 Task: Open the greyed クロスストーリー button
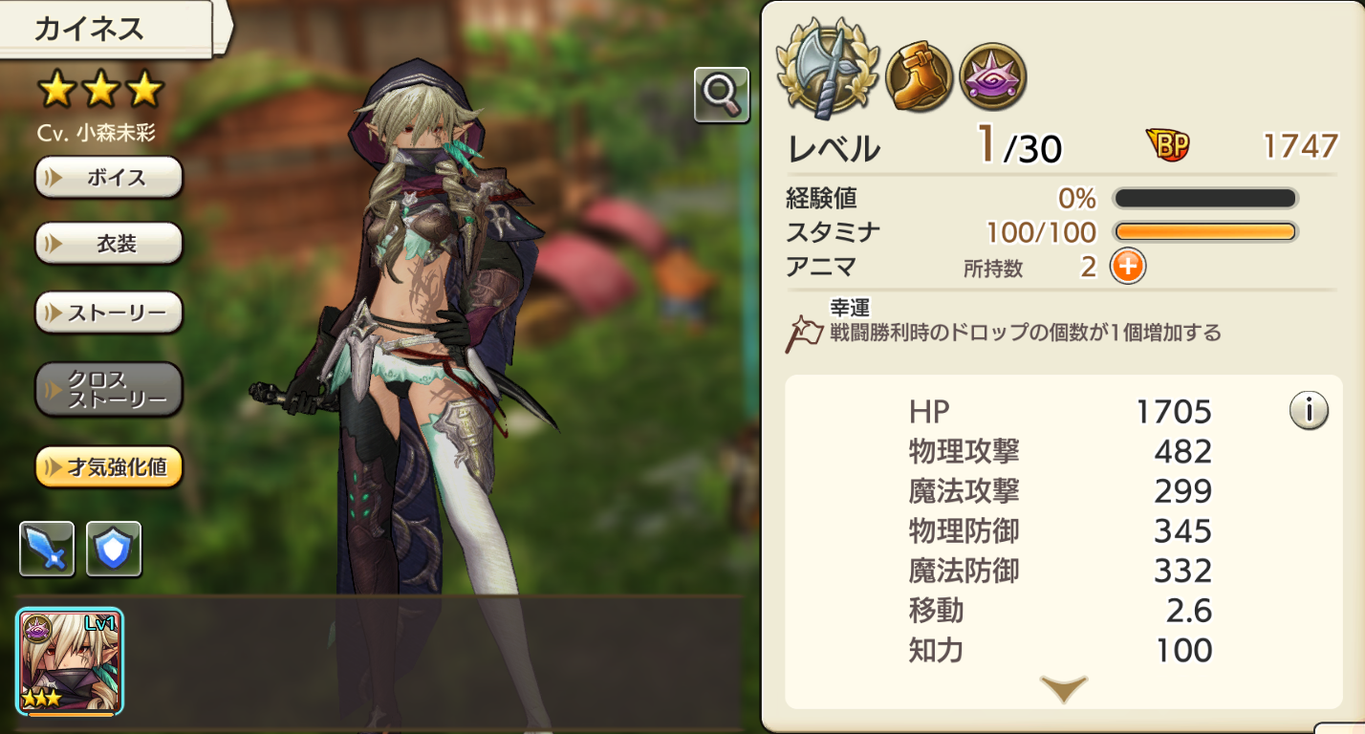pos(109,389)
